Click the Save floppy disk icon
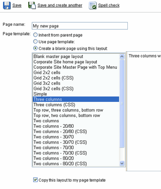The height and width of the screenshot is (189, 161). click(x=7, y=5)
